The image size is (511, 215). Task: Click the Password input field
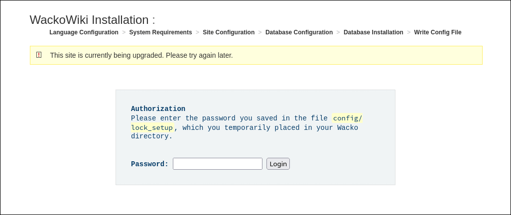click(x=217, y=164)
